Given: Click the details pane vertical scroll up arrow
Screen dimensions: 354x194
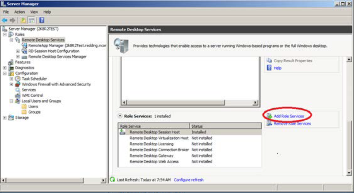Looking at the screenshot, I should click(349, 59).
